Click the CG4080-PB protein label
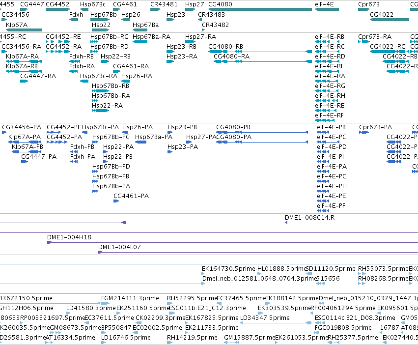 [x=233, y=127]
